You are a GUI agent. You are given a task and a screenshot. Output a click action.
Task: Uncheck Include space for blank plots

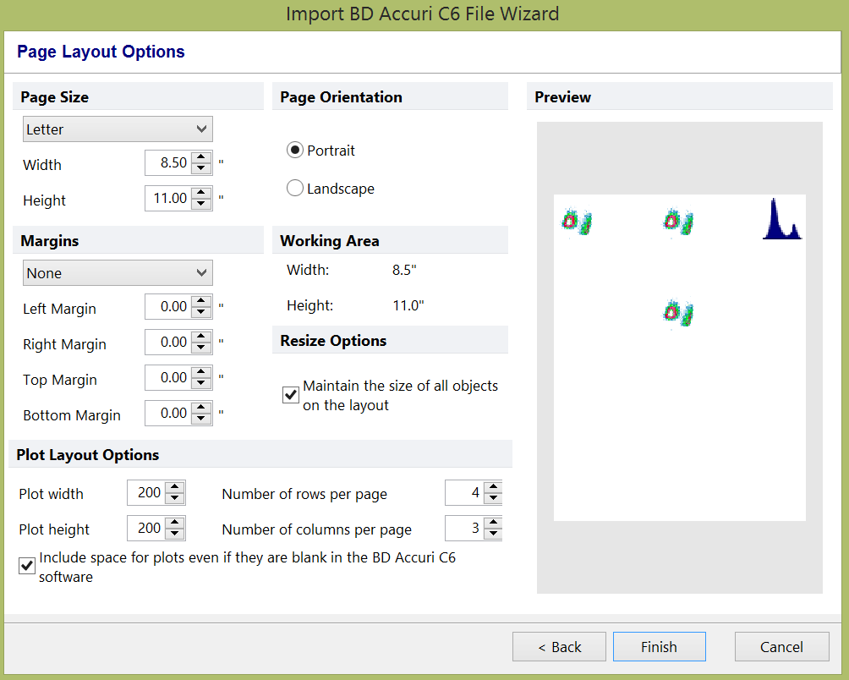[27, 565]
